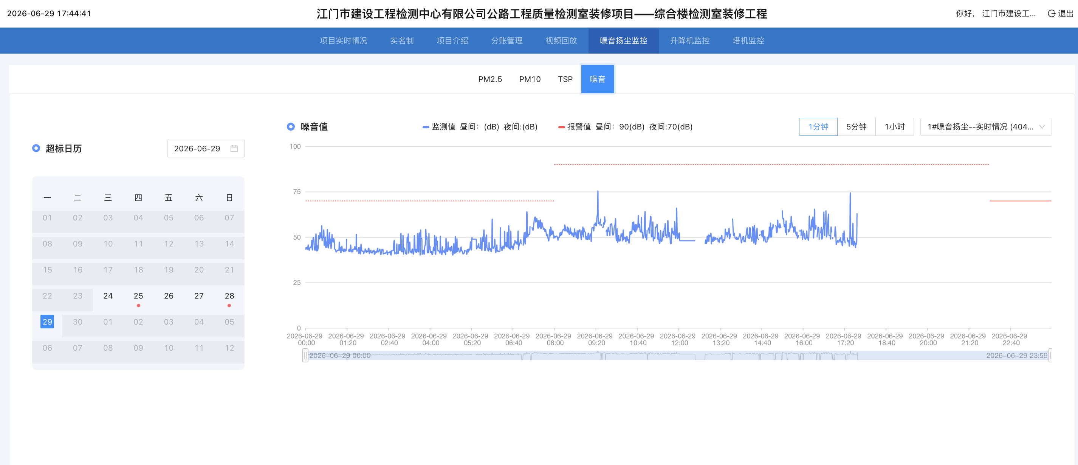The height and width of the screenshot is (465, 1078).
Task: Click the chart data zoom overview bar
Action: click(x=678, y=356)
